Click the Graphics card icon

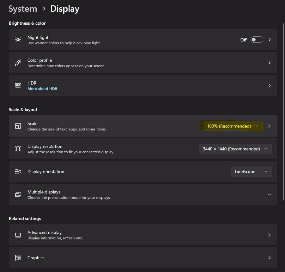coord(18,258)
